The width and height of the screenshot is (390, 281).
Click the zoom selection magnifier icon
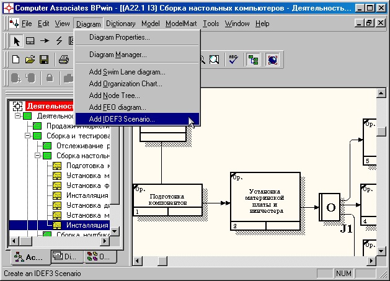214,60
